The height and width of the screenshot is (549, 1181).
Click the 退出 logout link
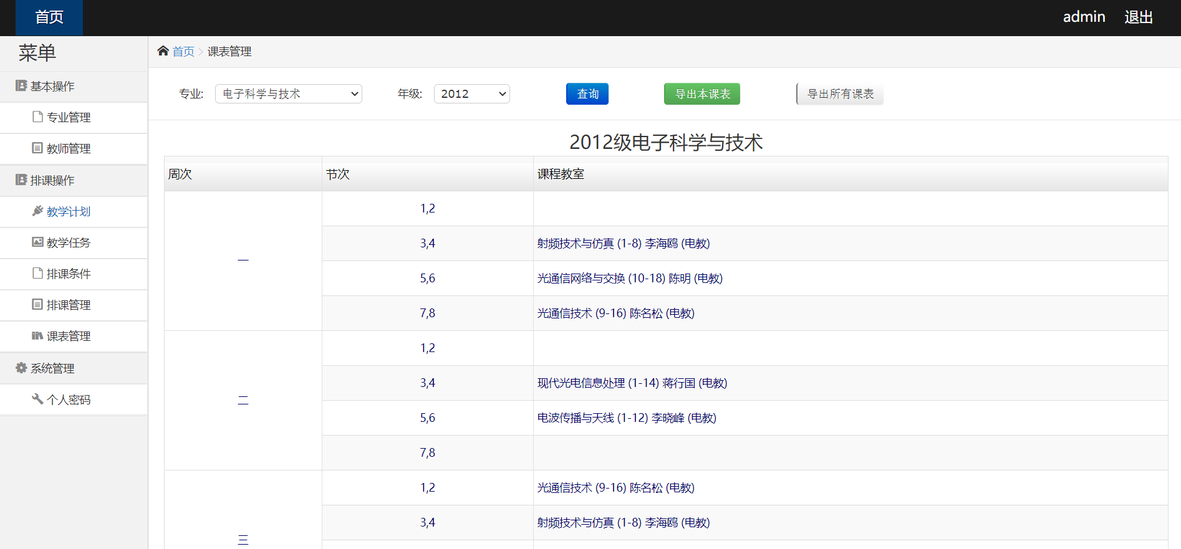1139,17
